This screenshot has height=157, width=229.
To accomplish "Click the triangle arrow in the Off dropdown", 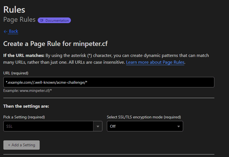I will click(178, 126).
